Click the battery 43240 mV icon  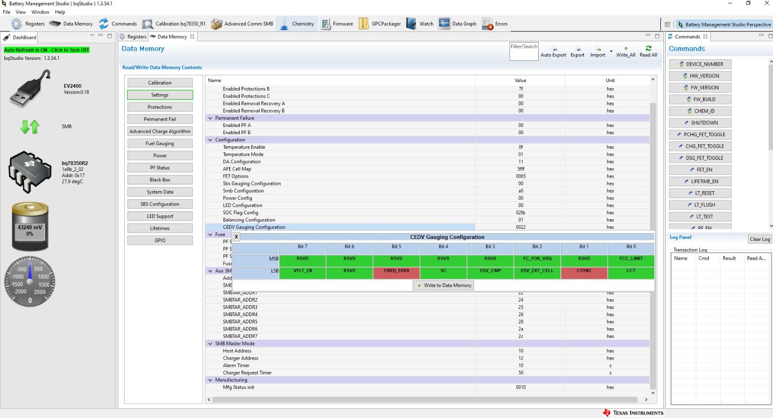(30, 226)
